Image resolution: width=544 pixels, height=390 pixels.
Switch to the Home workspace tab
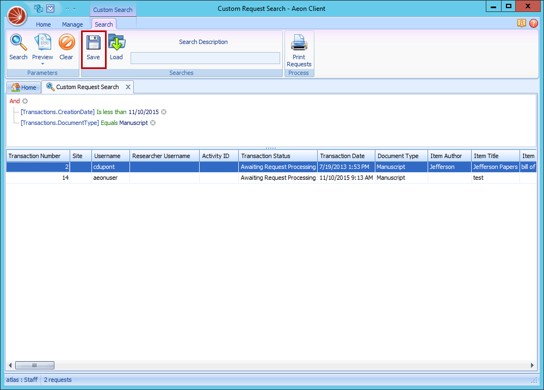tap(24, 87)
